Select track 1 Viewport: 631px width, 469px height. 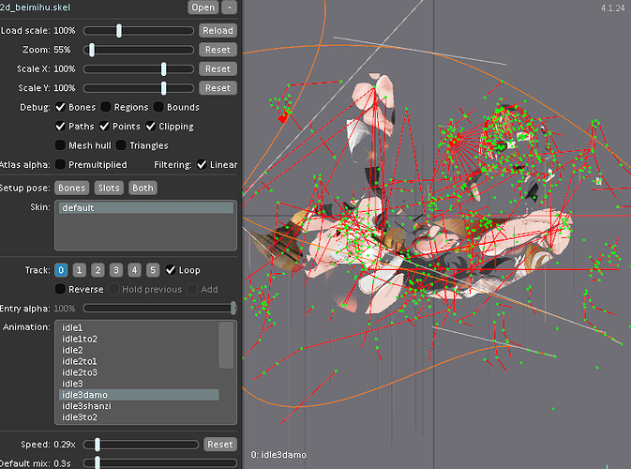click(x=80, y=270)
